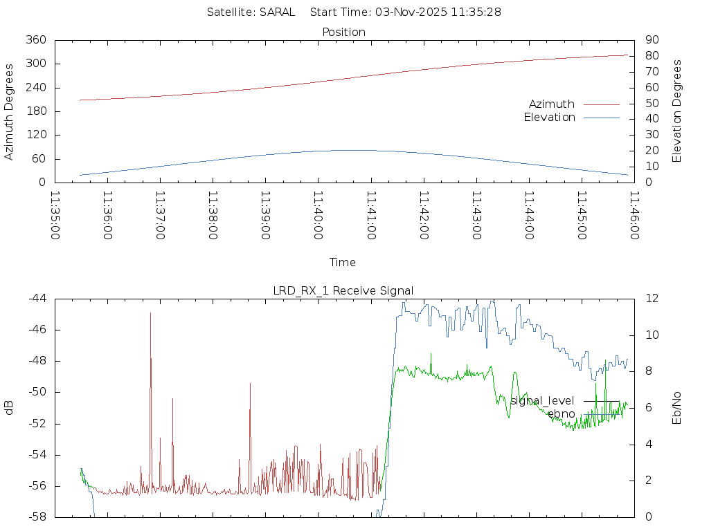The image size is (709, 531).
Task: Click the 11:46:00 time tick label
Action: [x=634, y=216]
